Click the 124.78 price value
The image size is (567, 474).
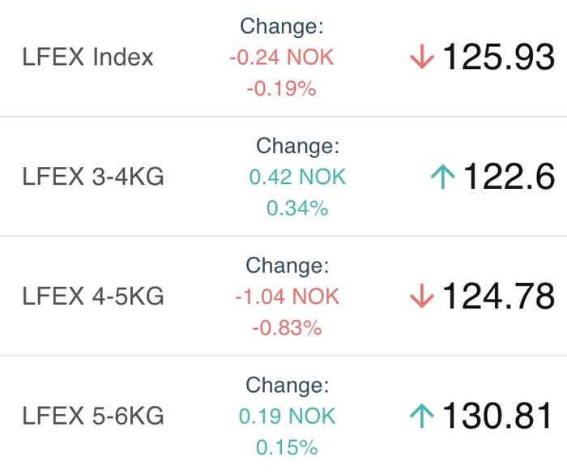498,296
